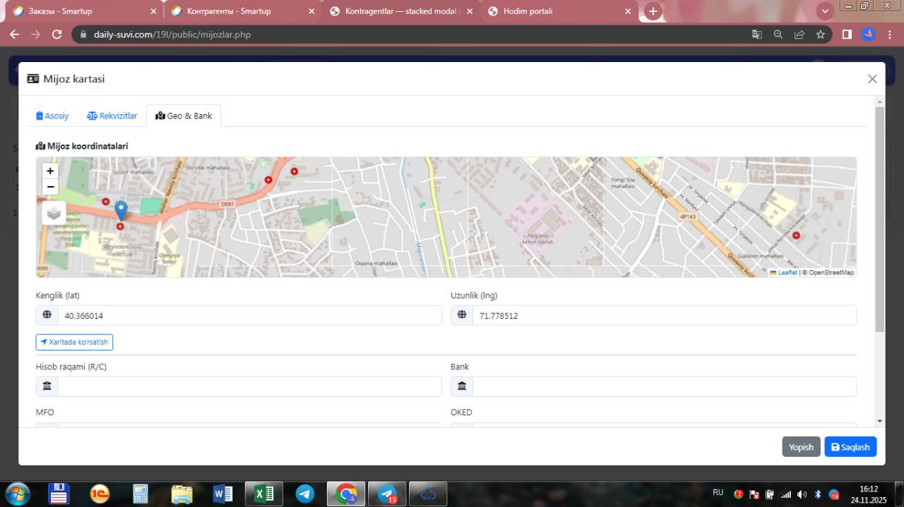Viewport: 904px width, 507px height.
Task: Zoom in on the map with plus button
Action: (50, 171)
